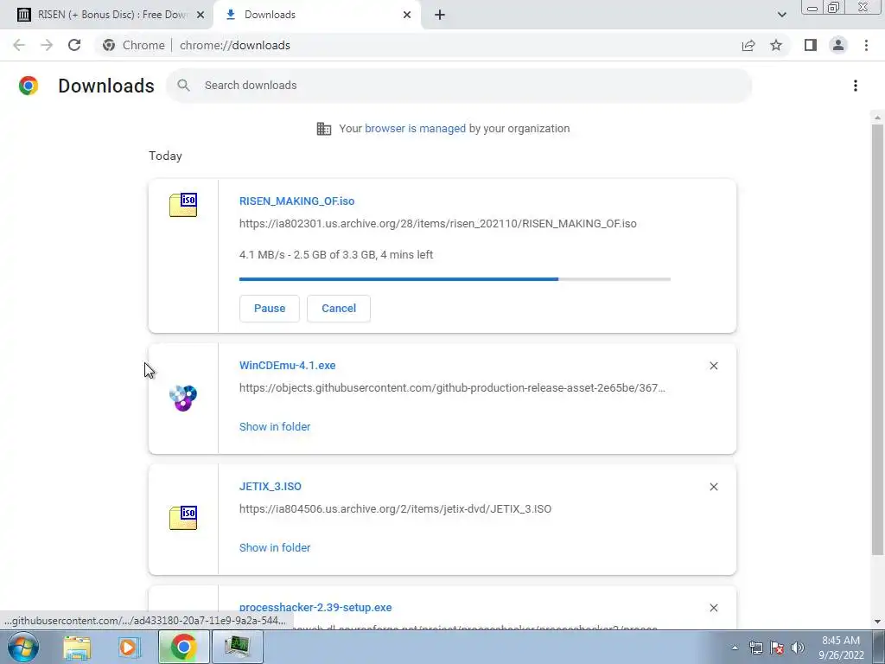Viewport: 885px width, 664px height.
Task: Open the JETIX_3.ISO file link
Action: (271, 486)
